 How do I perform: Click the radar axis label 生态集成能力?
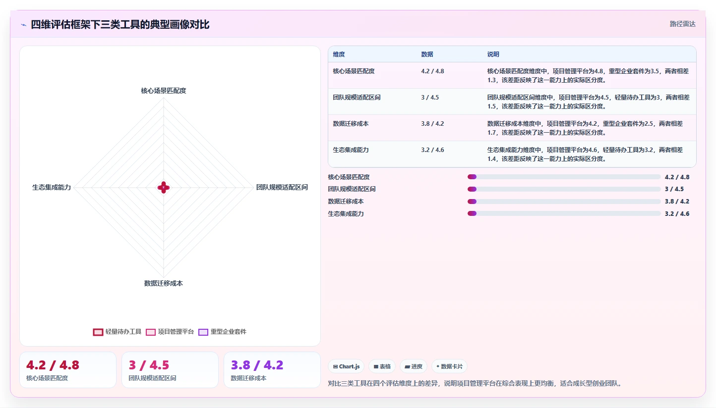[52, 187]
